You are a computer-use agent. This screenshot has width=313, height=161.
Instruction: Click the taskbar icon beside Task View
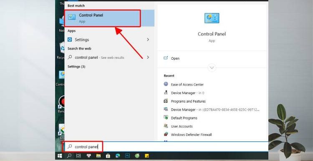[x=88, y=156]
